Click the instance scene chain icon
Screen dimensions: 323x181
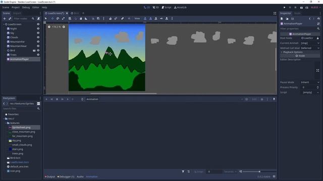pyautogui.click(x=10, y=19)
